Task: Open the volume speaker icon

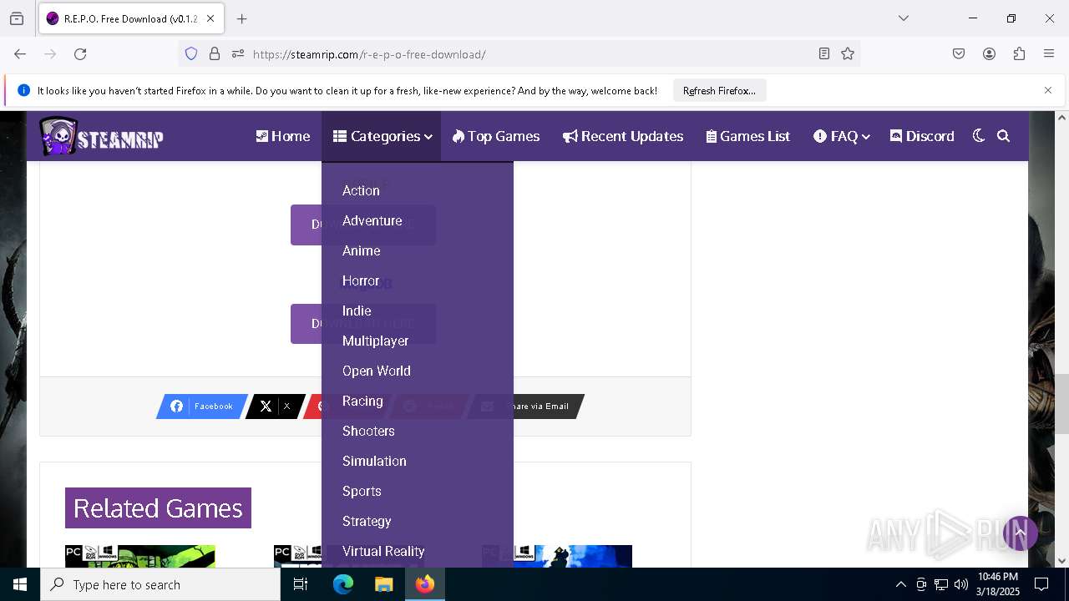Action: 961,584
